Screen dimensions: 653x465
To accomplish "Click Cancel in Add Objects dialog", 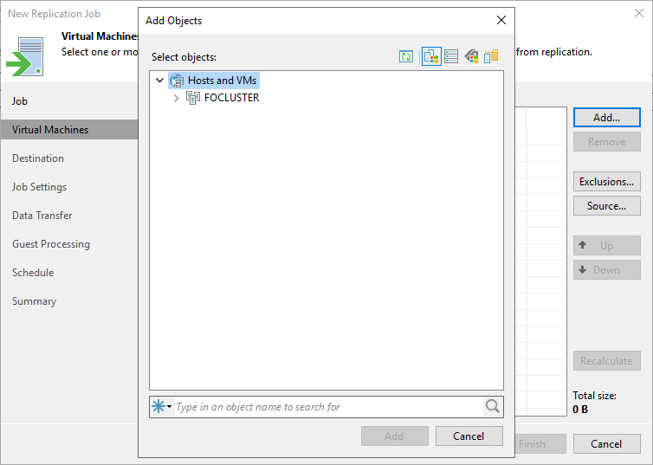I will (469, 436).
